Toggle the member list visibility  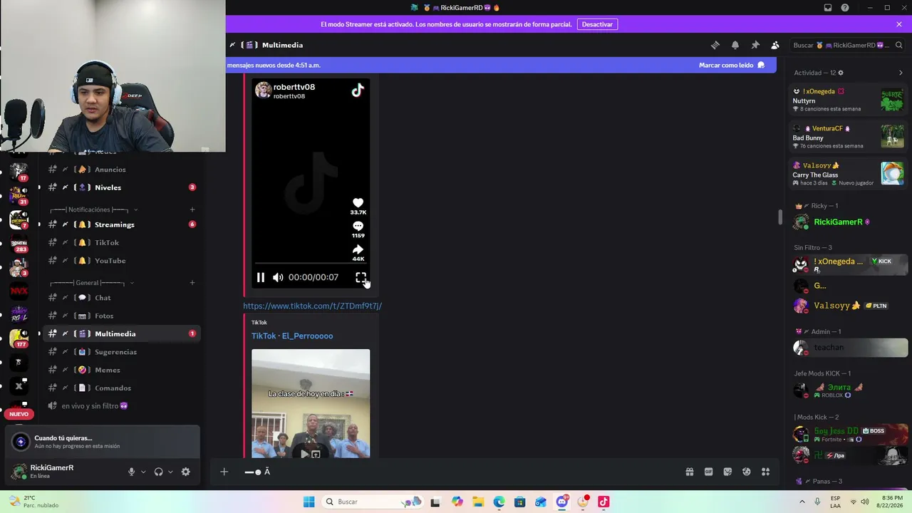775,45
